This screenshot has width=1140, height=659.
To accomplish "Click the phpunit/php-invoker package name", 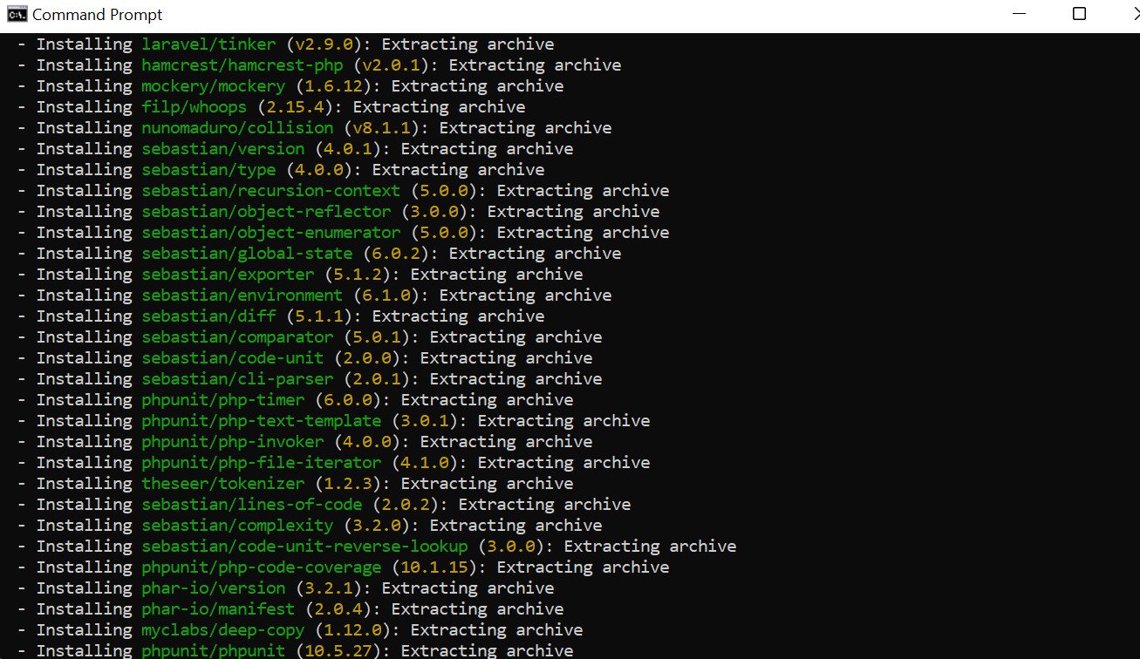I will [x=233, y=441].
